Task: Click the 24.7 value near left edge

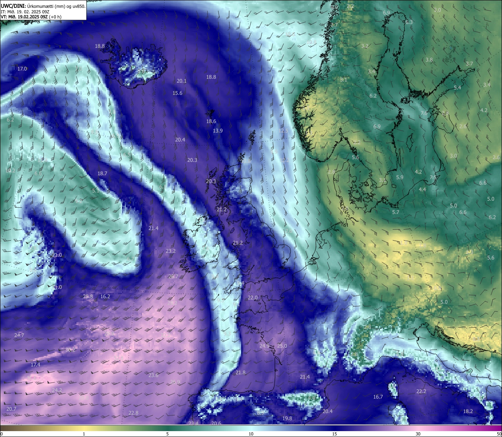Action: click(19, 335)
